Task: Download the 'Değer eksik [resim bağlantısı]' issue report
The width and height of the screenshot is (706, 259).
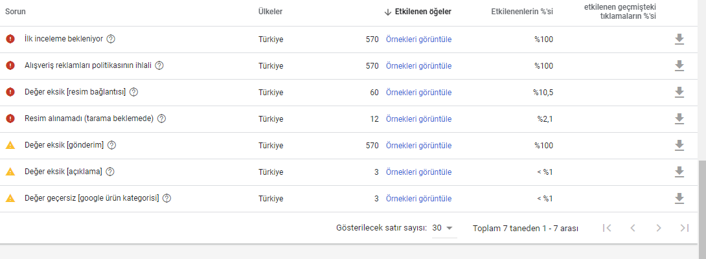Action: [679, 93]
